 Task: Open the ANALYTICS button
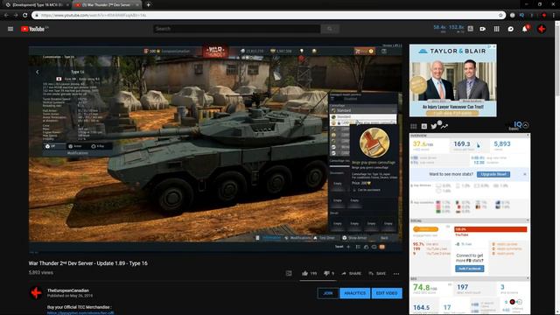point(355,293)
